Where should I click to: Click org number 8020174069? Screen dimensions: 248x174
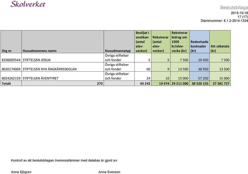point(11,69)
